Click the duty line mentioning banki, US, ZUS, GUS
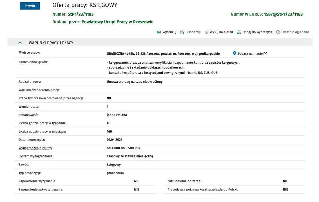 point(162,73)
